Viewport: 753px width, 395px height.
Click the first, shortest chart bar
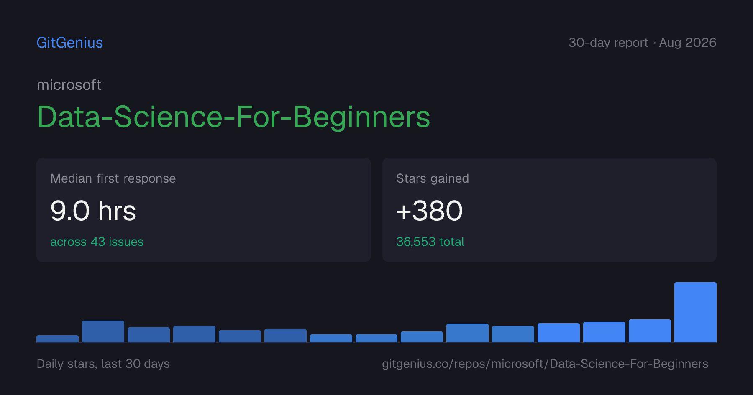(57, 339)
